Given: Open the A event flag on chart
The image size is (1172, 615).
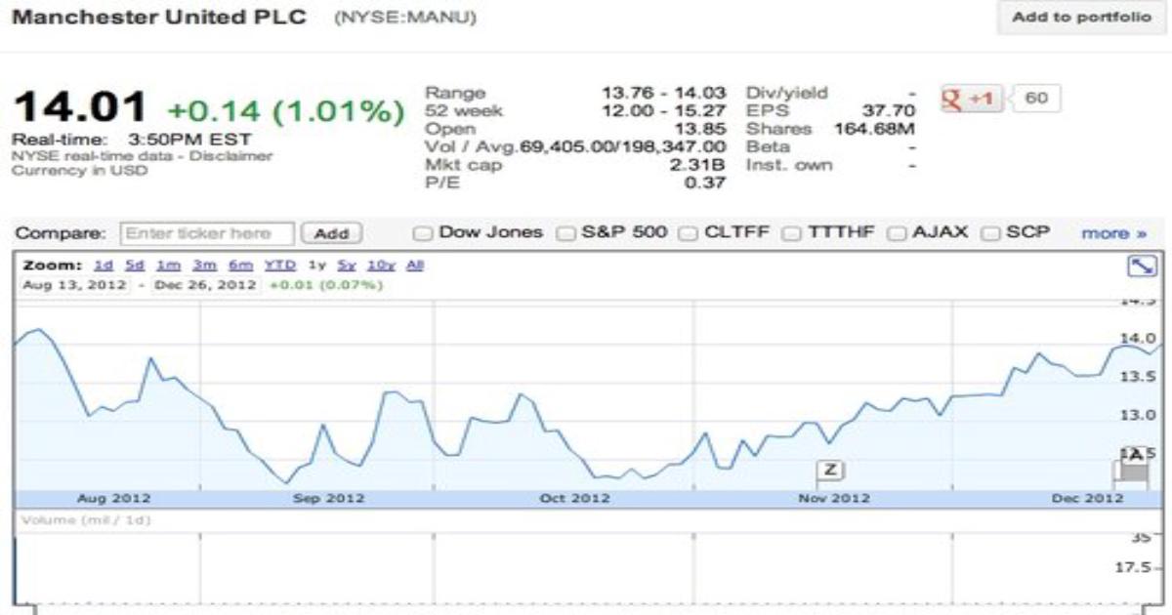Looking at the screenshot, I should [1134, 455].
